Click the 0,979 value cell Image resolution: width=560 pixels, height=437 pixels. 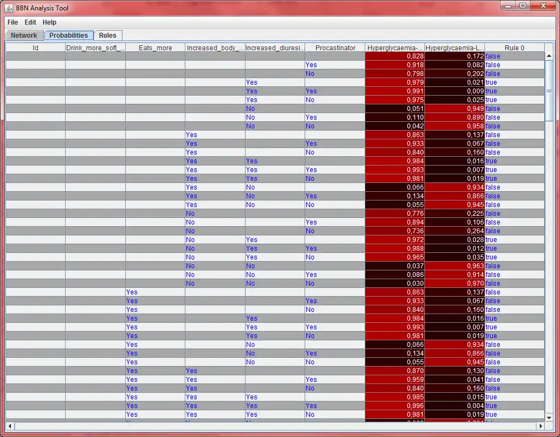click(395, 82)
